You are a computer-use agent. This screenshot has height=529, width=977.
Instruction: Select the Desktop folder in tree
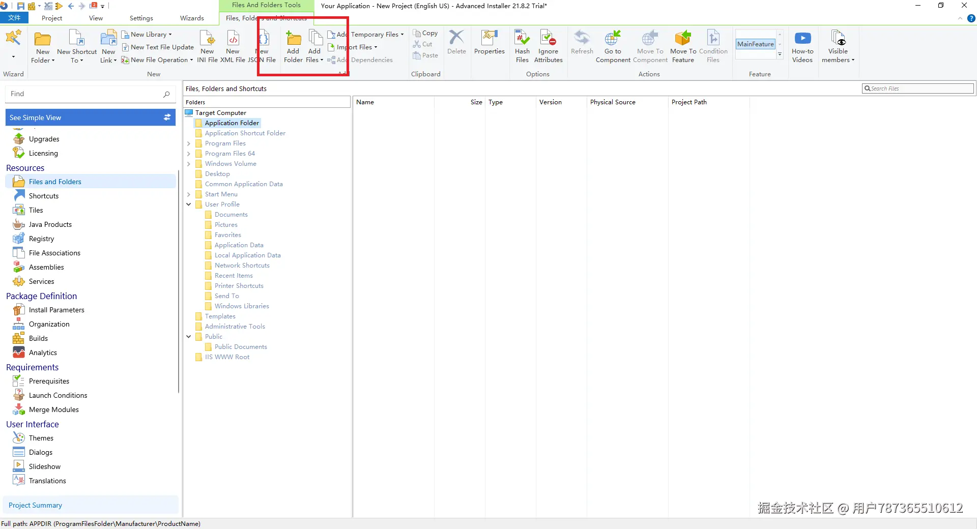[217, 174]
